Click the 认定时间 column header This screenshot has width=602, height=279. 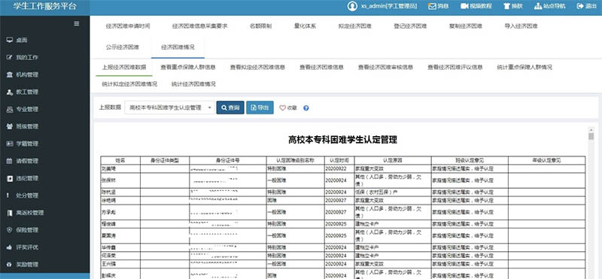[340, 160]
